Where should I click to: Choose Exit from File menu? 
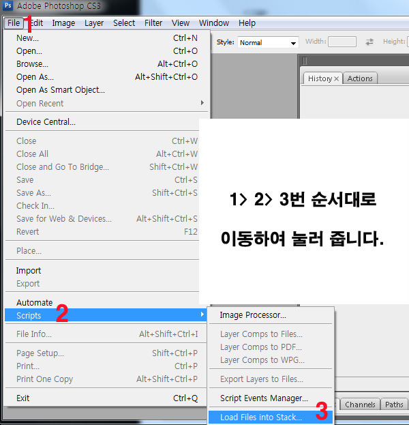pos(107,398)
